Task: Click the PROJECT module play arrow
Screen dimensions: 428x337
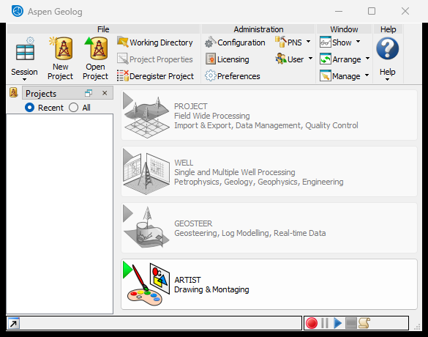Action: [x=127, y=101]
